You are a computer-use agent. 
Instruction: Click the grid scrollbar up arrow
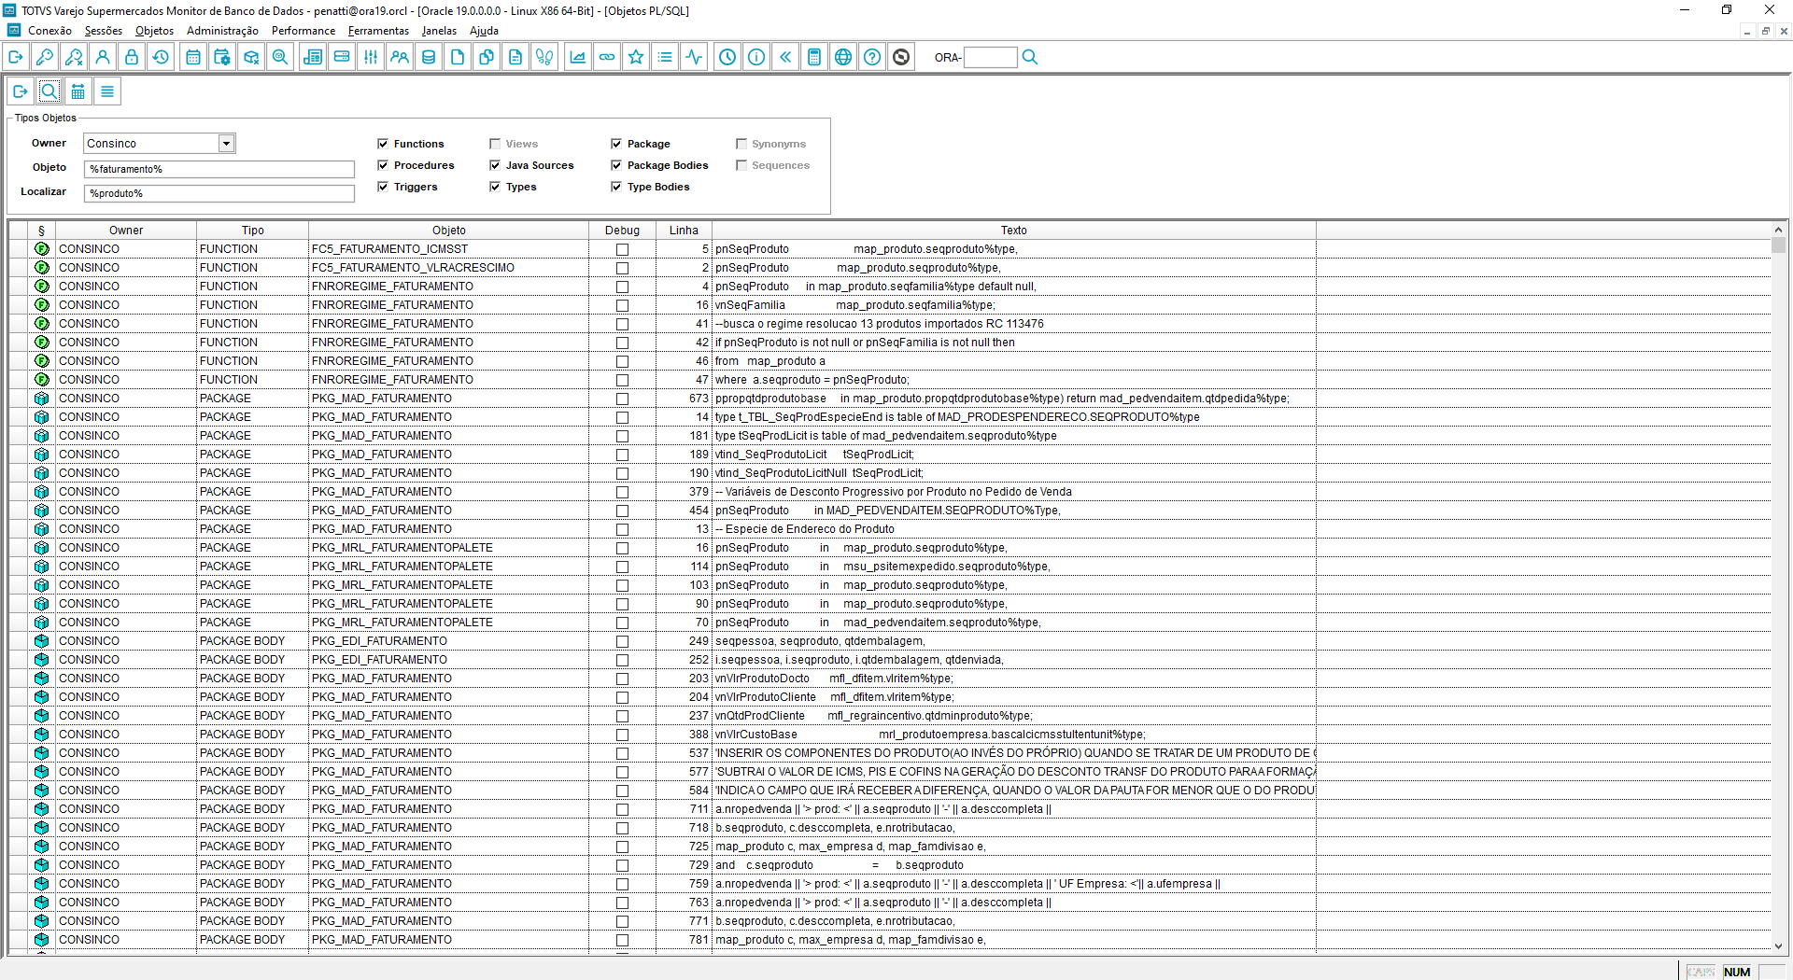click(1778, 230)
